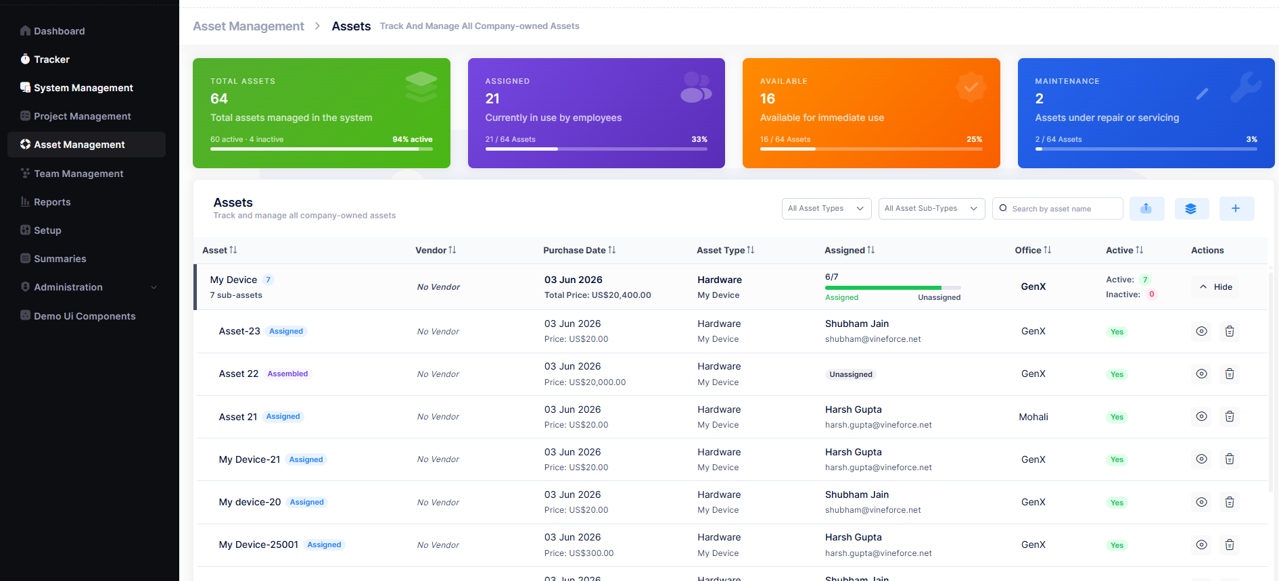Click the Assembled tag on Asset 22

point(287,374)
